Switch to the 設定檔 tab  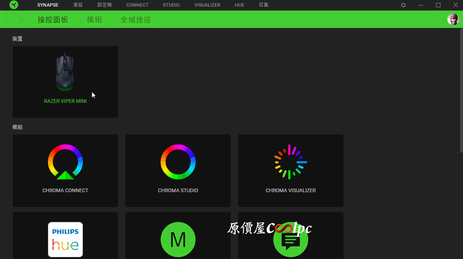click(x=105, y=5)
